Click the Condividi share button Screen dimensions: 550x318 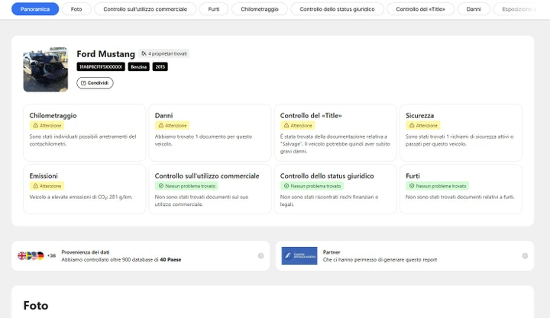95,82
